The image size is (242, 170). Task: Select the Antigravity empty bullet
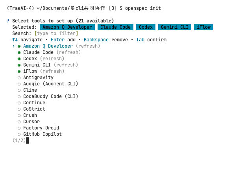click(x=19, y=78)
